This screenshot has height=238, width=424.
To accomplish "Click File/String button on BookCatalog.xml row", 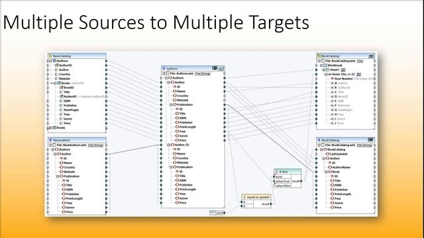I will tap(364, 145).
